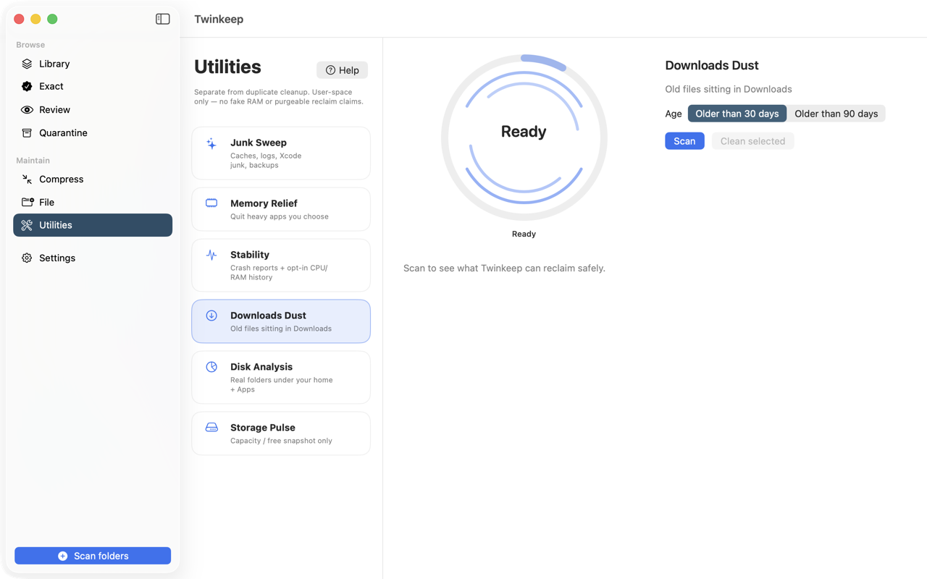The image size is (927, 579).
Task: Click the small Ready label below ring
Action: 524,234
